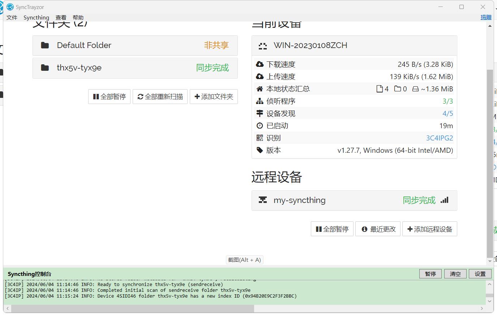Click the console 暂停 button
This screenshot has width=497, height=316.
point(430,274)
